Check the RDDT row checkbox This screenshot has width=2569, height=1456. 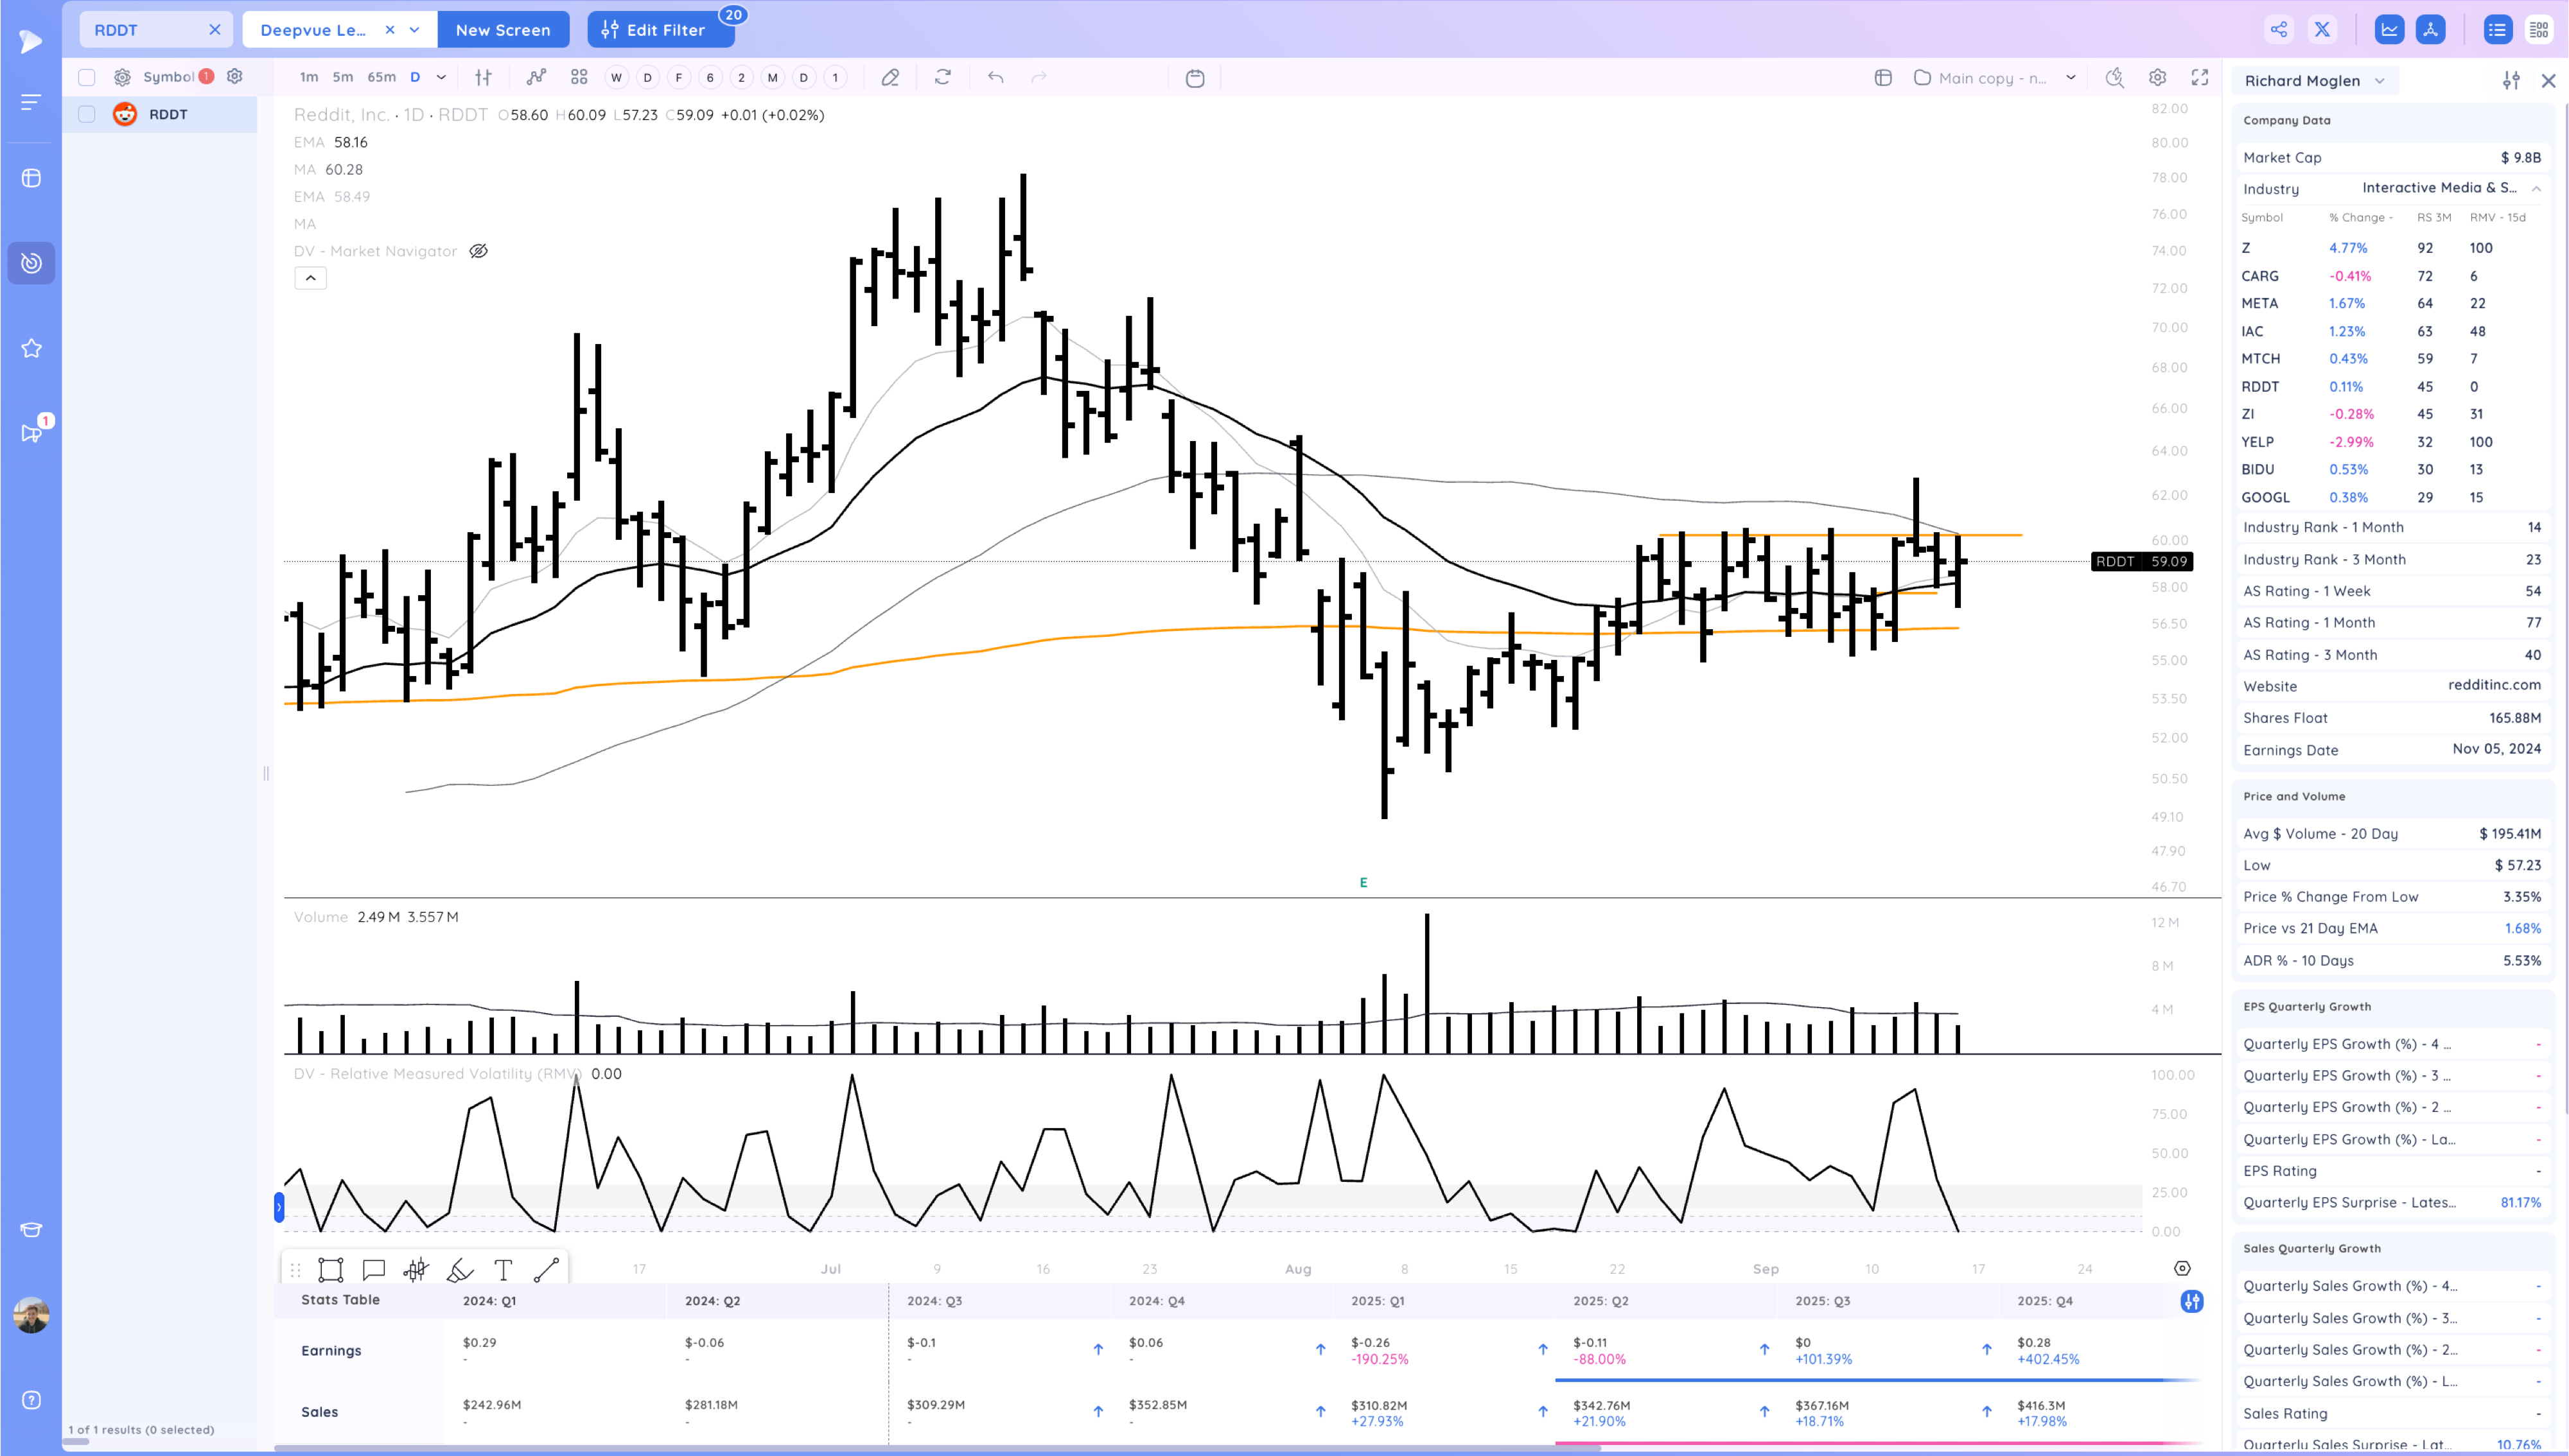pos(87,114)
